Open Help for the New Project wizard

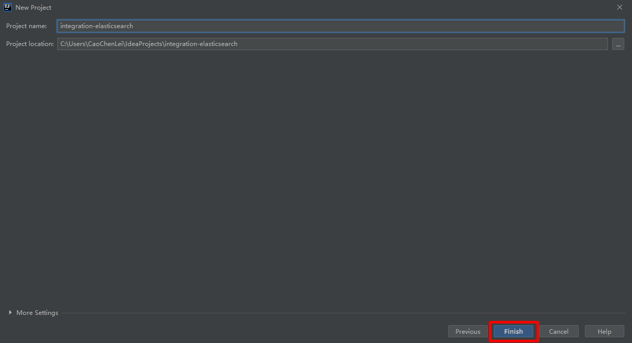point(604,331)
